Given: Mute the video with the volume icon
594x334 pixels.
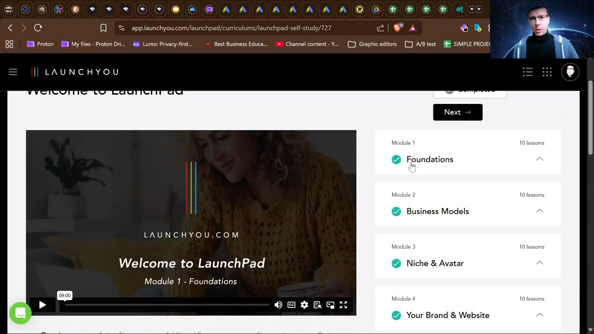Looking at the screenshot, I should [x=278, y=305].
